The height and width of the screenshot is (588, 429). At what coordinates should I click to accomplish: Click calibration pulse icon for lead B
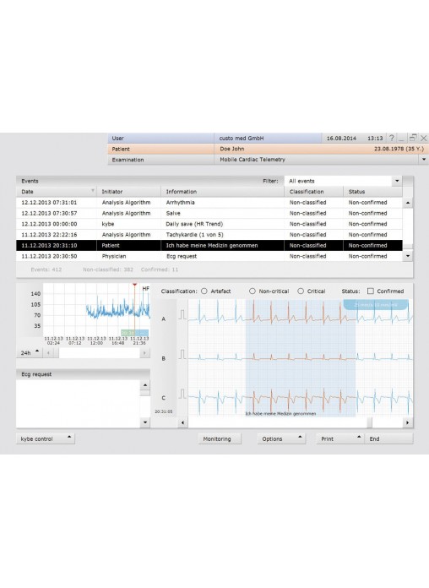click(x=182, y=354)
